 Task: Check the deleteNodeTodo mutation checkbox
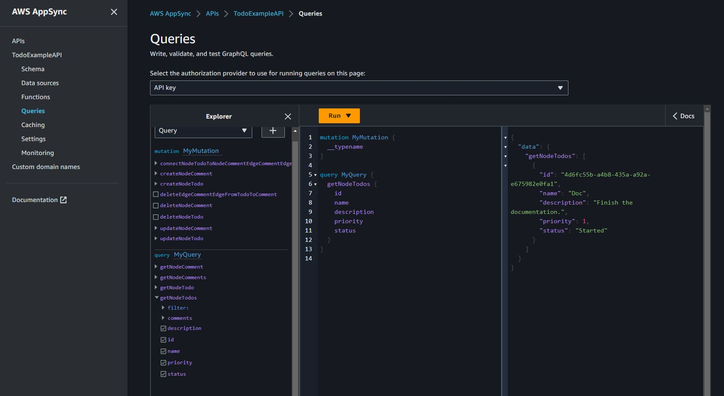(x=156, y=217)
